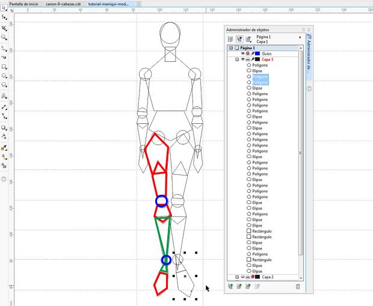The width and height of the screenshot is (373, 306).
Task: Click object list scrollbar up arrow
Action: 301,48
